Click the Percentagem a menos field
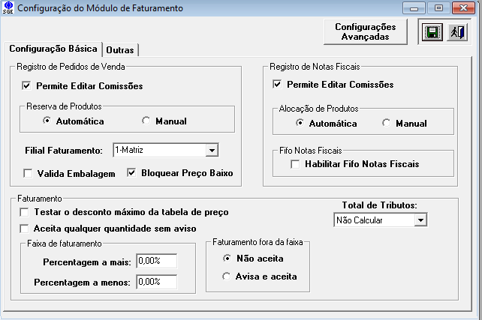 point(156,282)
